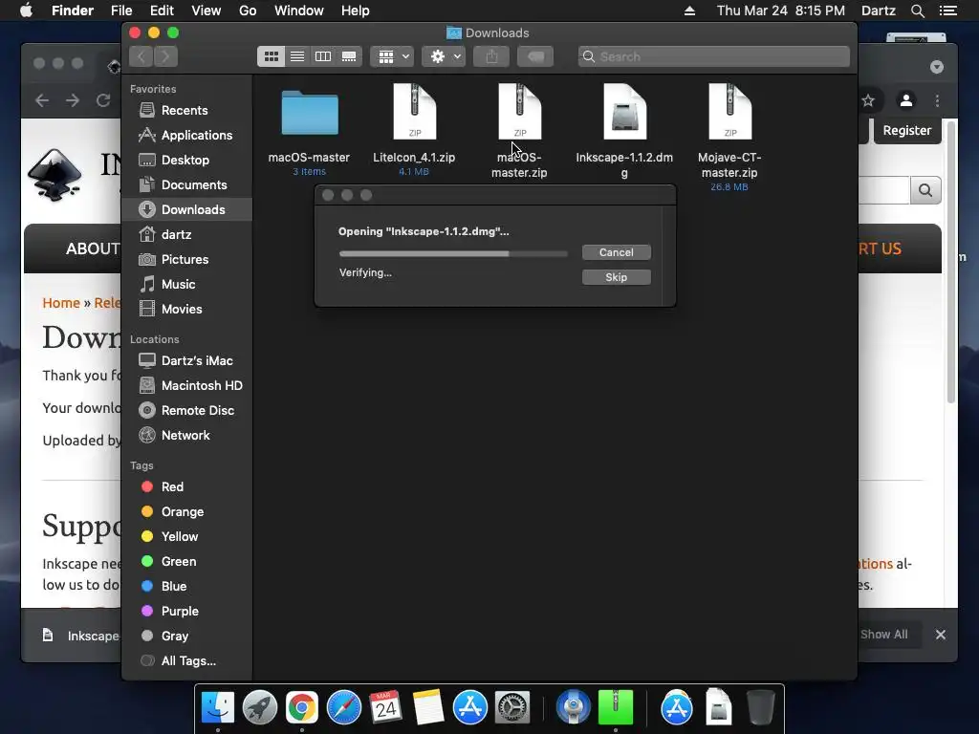
Task: Open the Finder action gear menu
Action: (444, 56)
